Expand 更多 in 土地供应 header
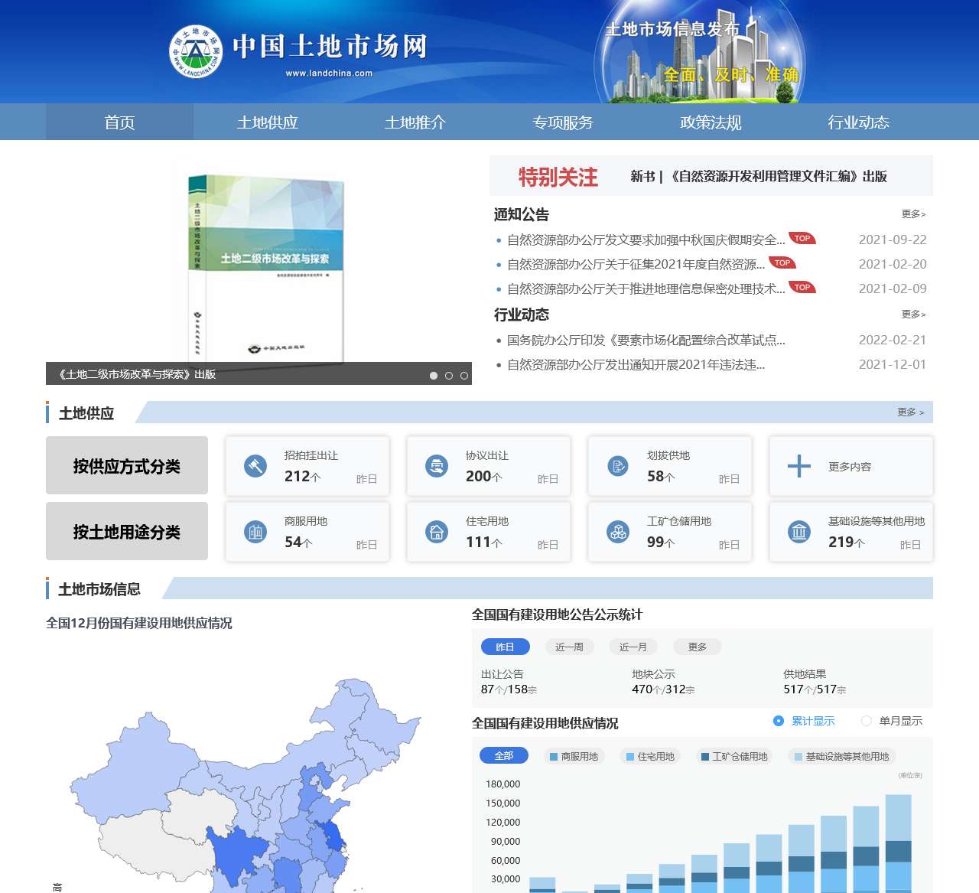Screen dimensions: 979x893 pos(910,412)
